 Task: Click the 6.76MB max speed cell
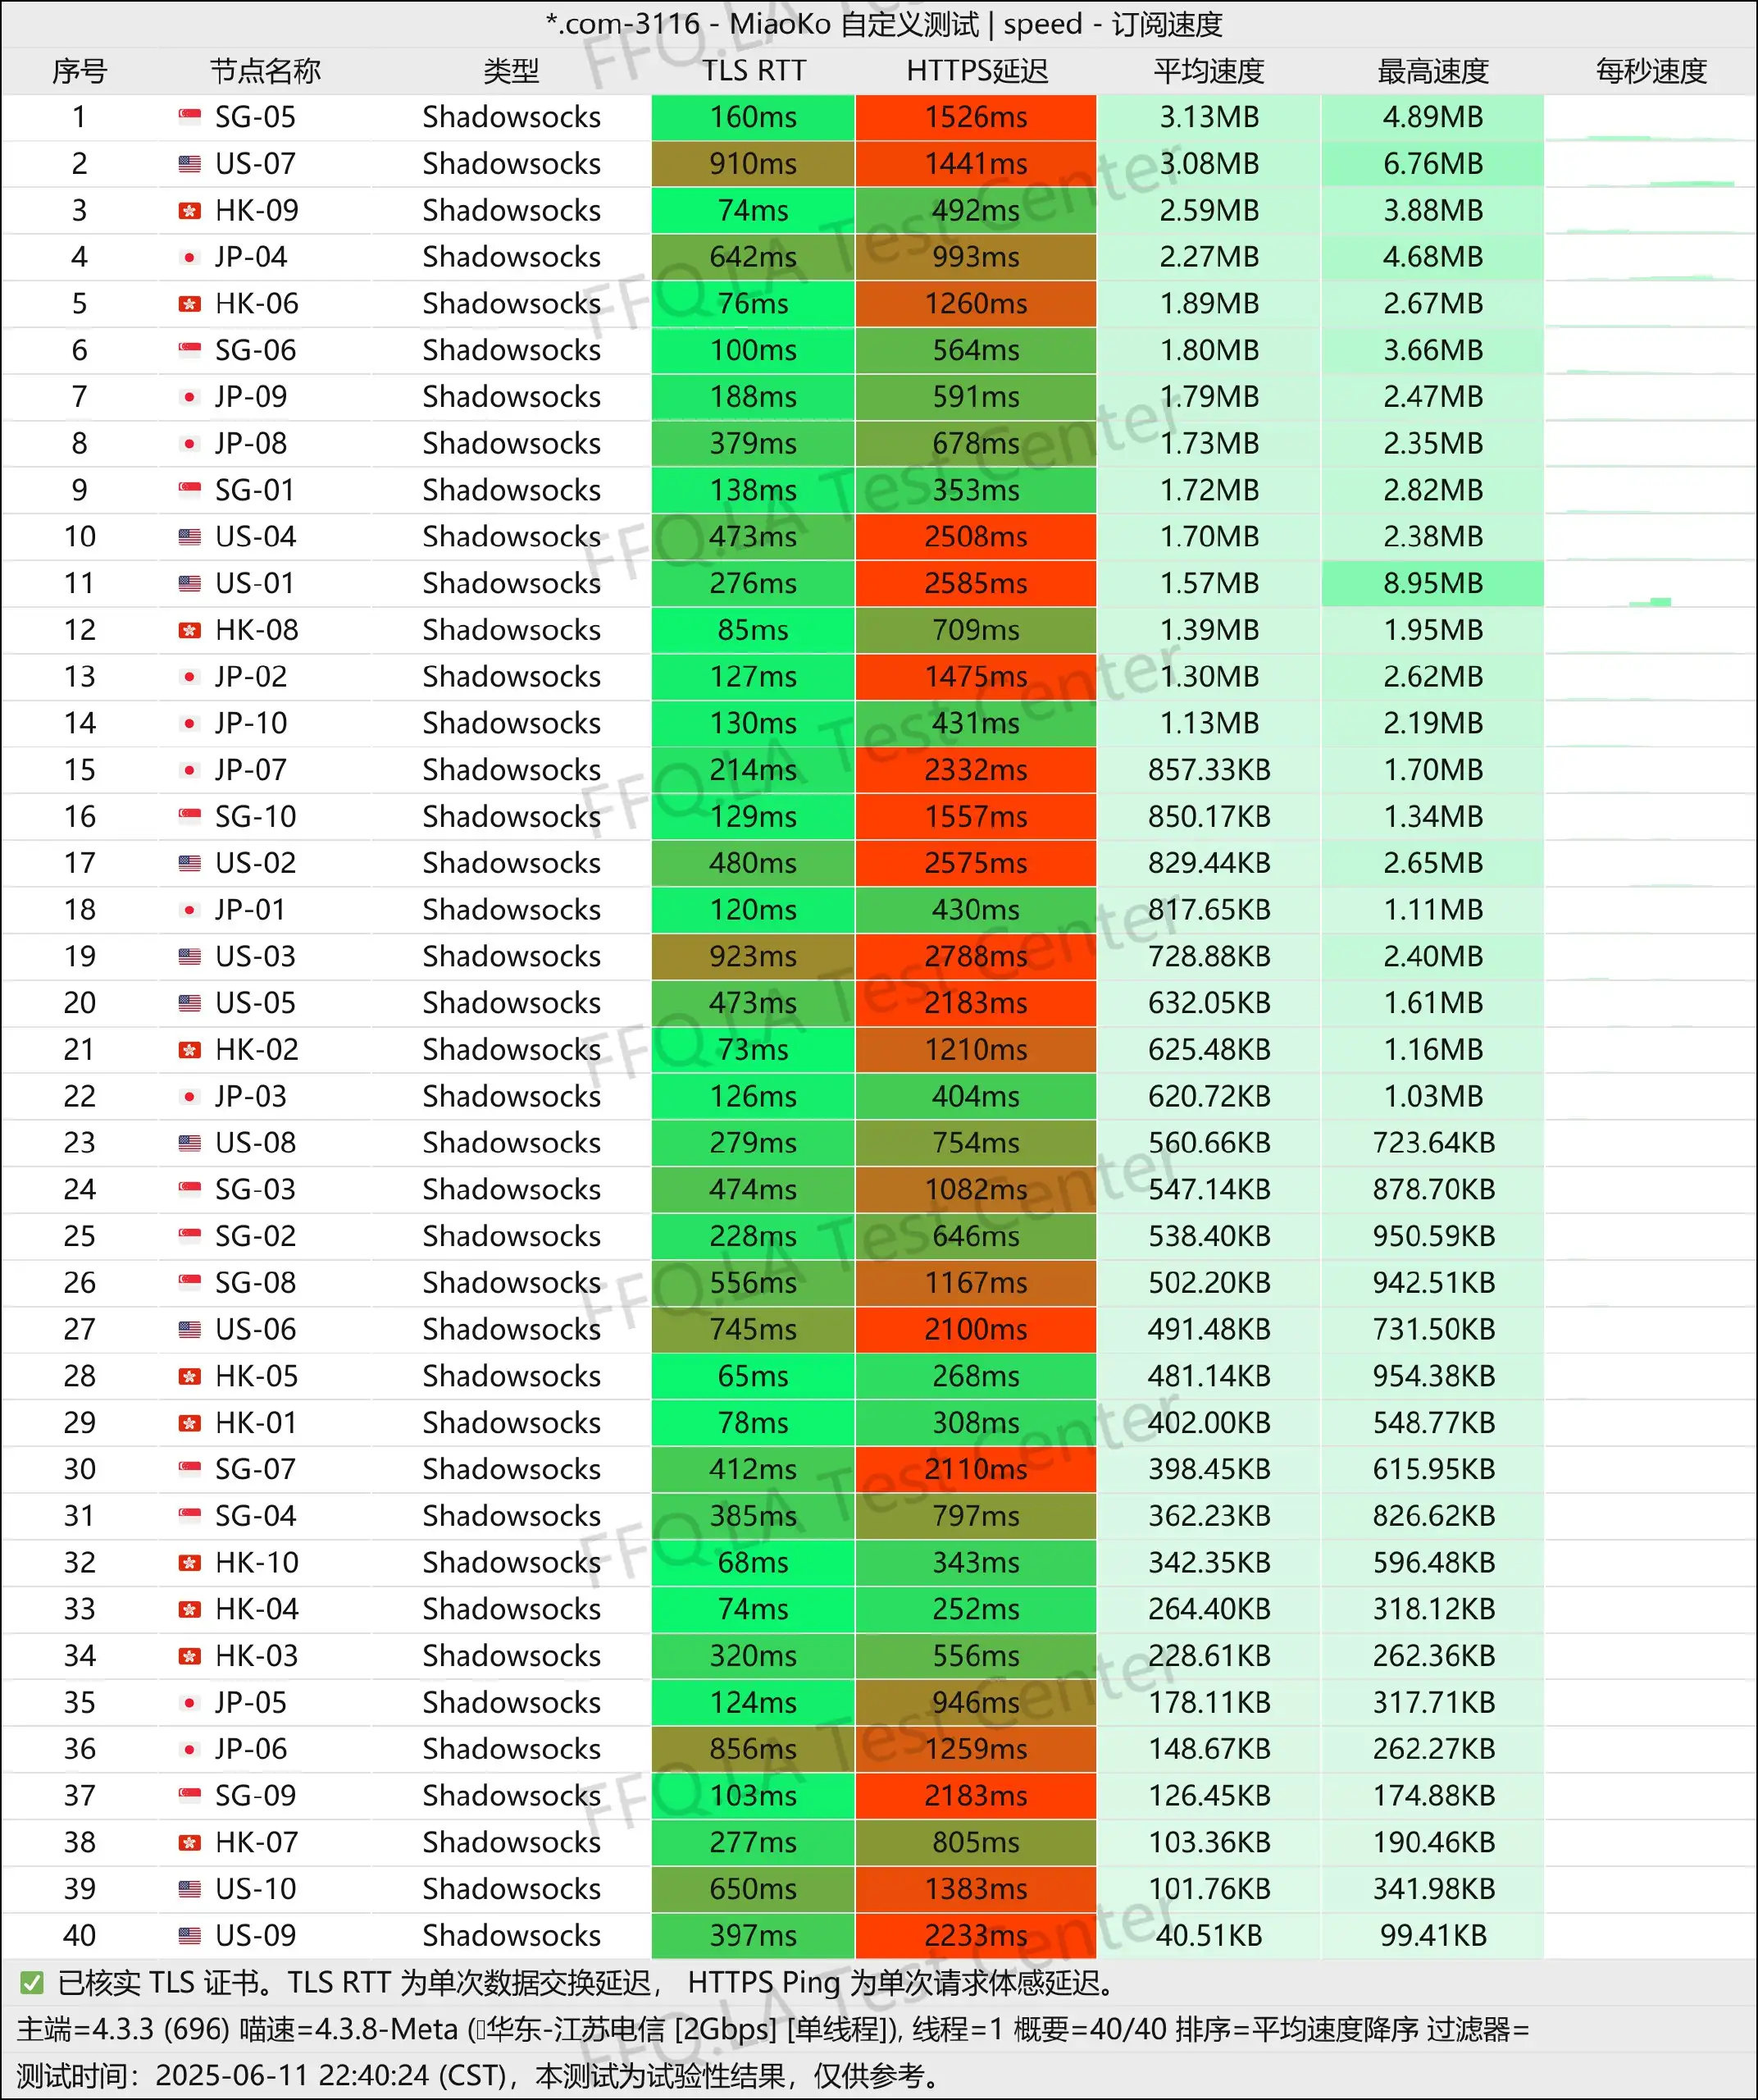pyautogui.click(x=1433, y=164)
